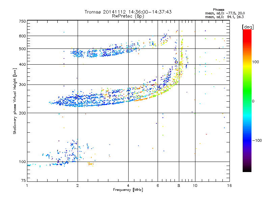Click the 'mean, sd,X: 94.1, 26.3' line
Screen dimensions: 270x202
224,17
